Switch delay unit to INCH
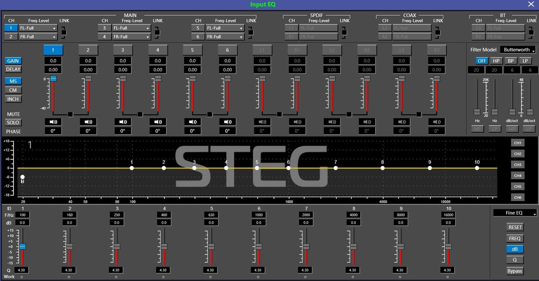 [x=13, y=99]
